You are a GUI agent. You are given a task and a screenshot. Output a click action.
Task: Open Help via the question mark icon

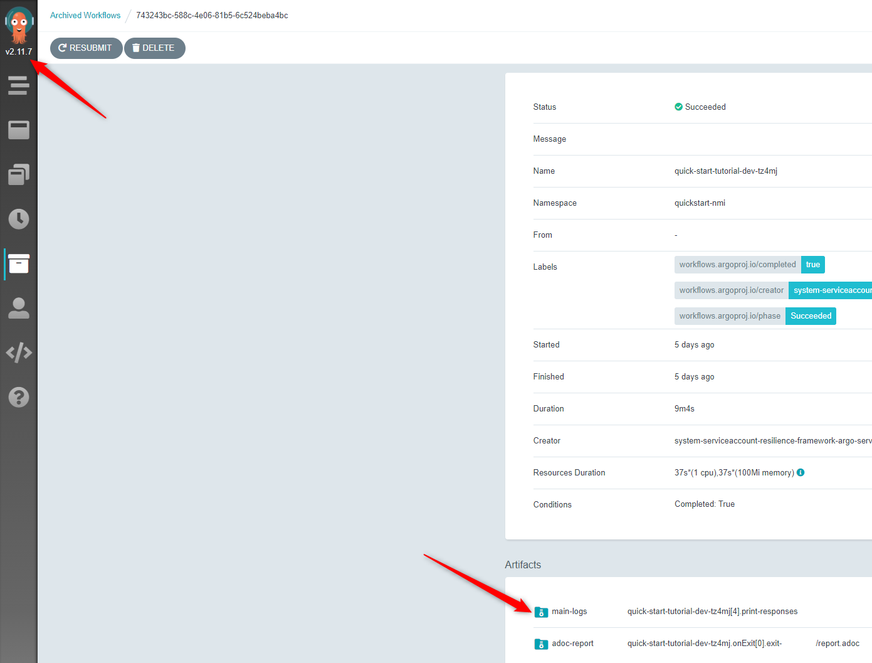pyautogui.click(x=18, y=397)
